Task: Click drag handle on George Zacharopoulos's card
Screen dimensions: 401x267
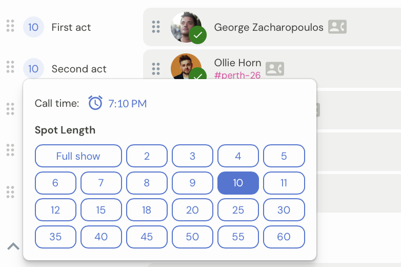Action: point(156,27)
